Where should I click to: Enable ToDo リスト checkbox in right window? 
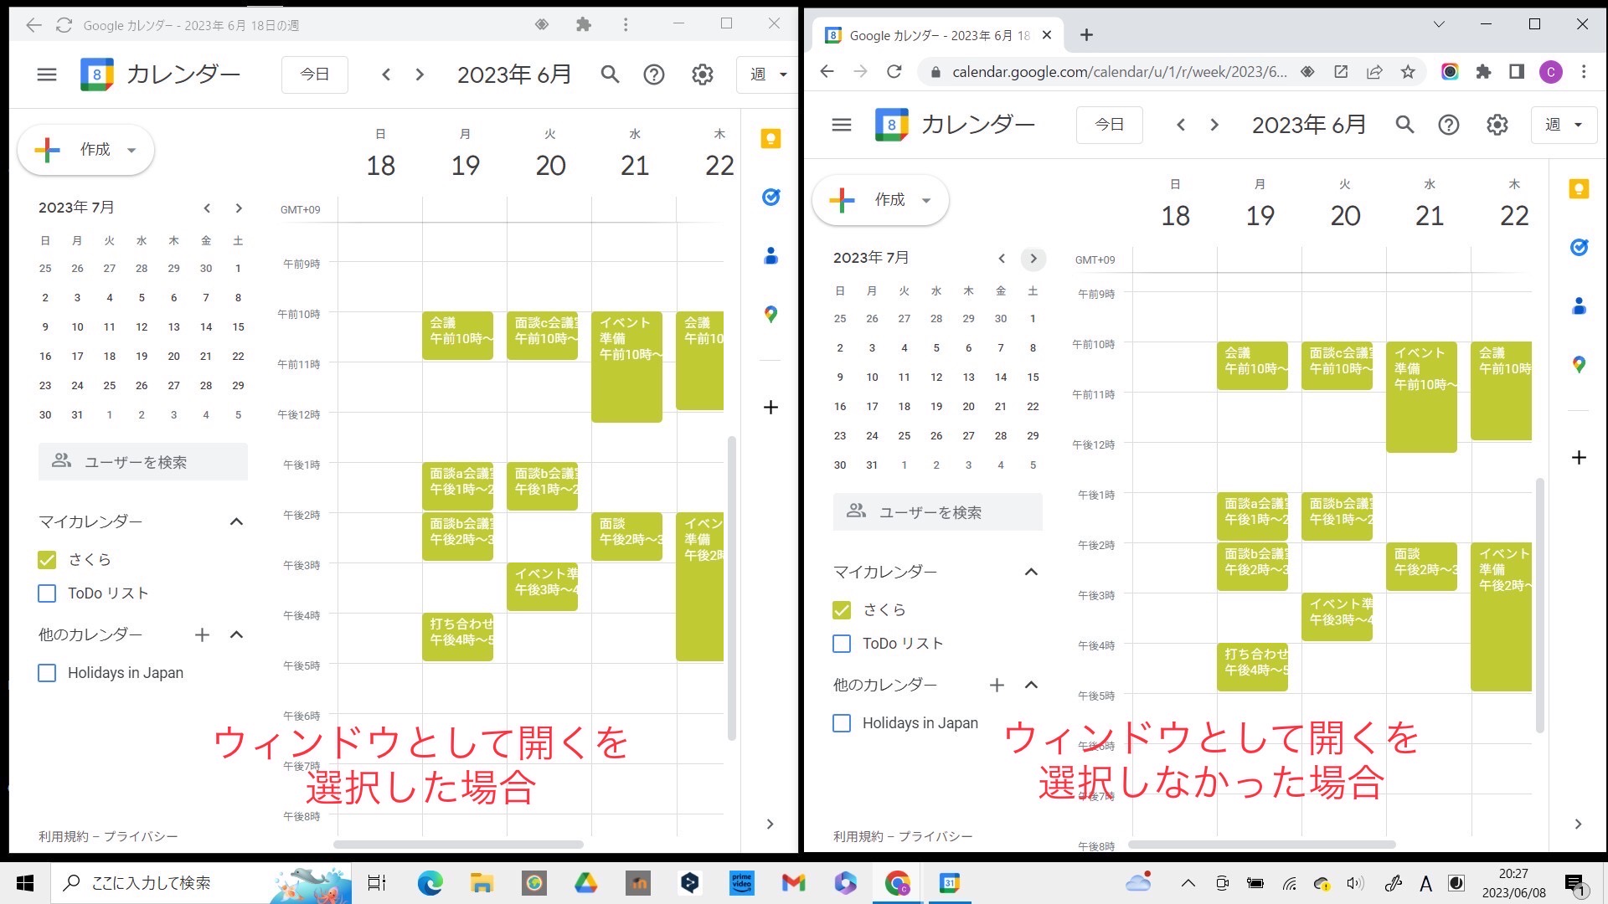point(842,644)
